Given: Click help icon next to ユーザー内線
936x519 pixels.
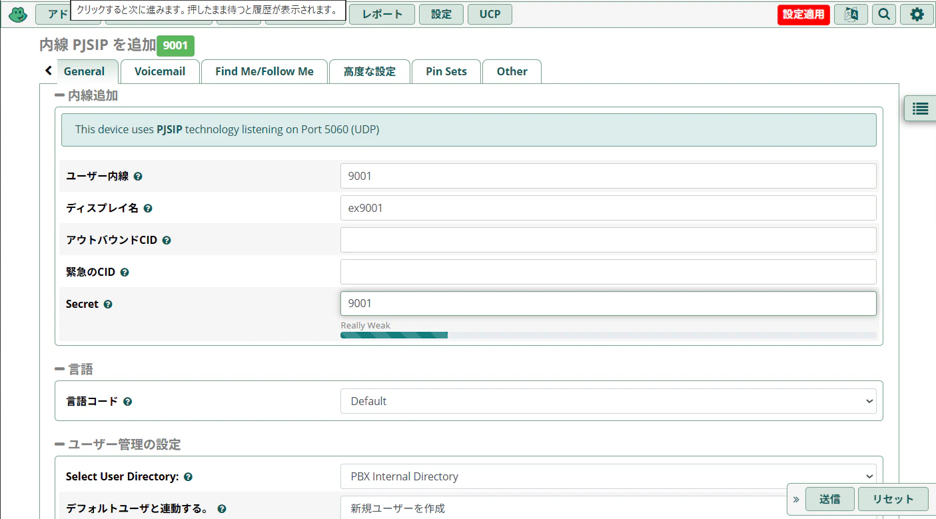Looking at the screenshot, I should pyautogui.click(x=138, y=177).
